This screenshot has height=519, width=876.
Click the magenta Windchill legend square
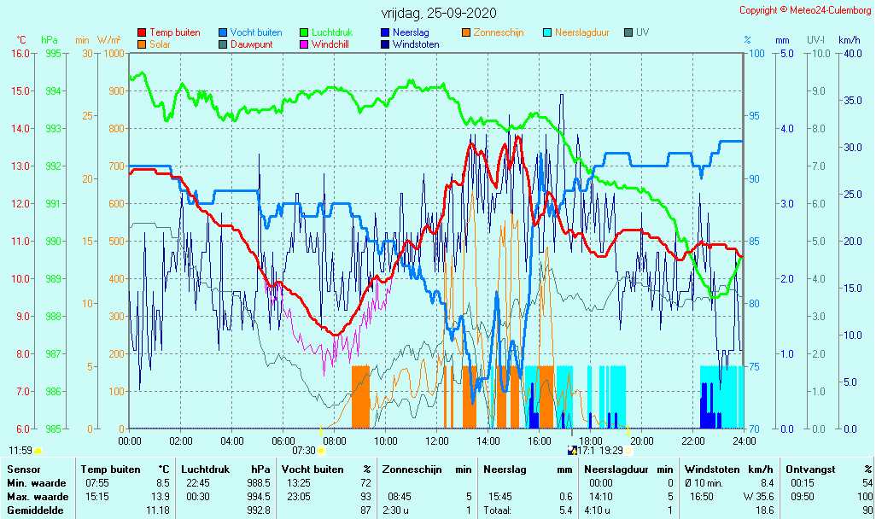point(304,44)
